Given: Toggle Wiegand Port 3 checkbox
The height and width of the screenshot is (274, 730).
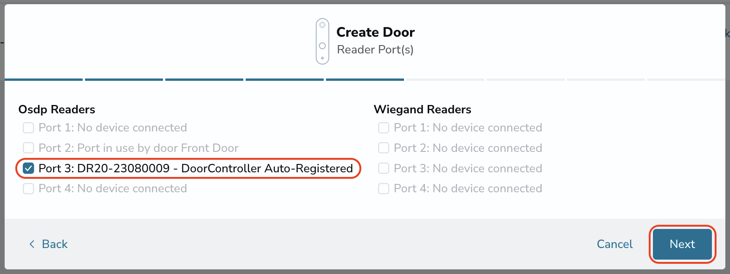Looking at the screenshot, I should 384,168.
